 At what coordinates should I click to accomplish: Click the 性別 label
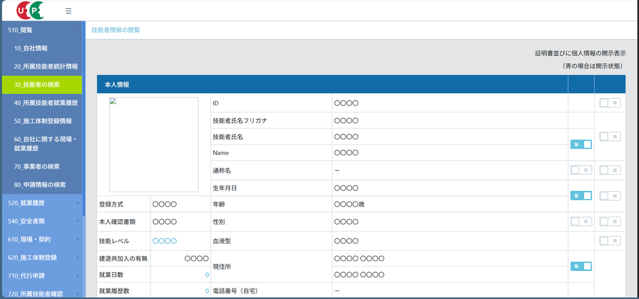click(219, 222)
